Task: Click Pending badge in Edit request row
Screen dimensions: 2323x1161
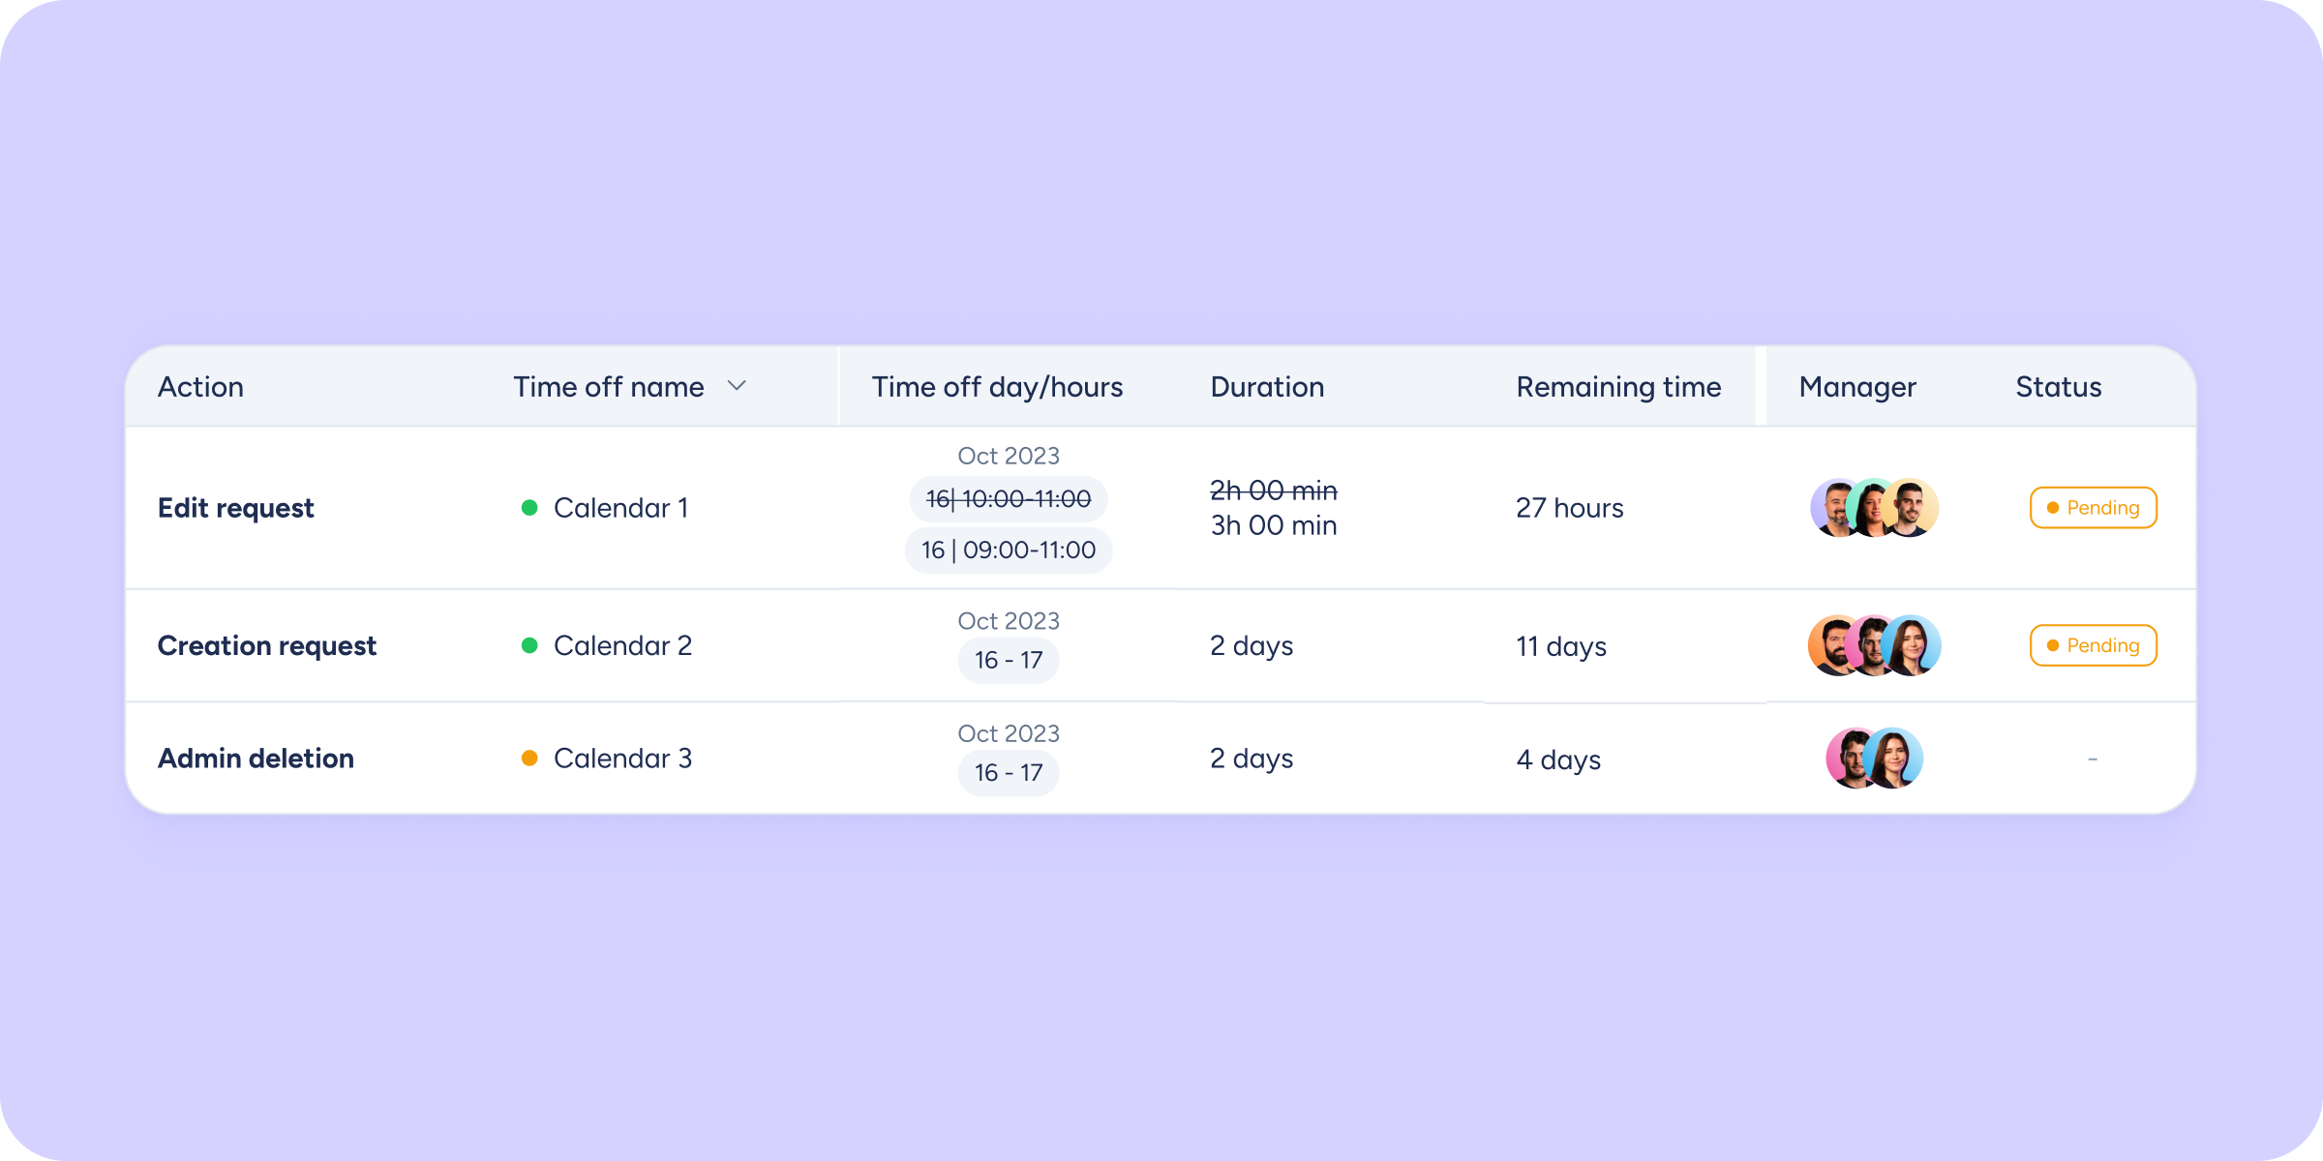Action: (2093, 508)
